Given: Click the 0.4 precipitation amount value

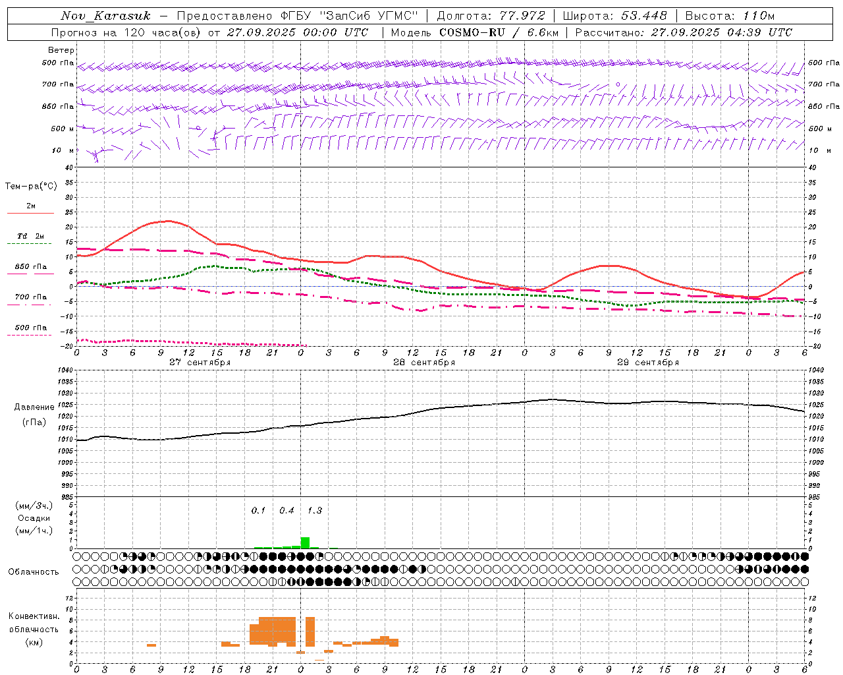Looking at the screenshot, I should tap(286, 510).
